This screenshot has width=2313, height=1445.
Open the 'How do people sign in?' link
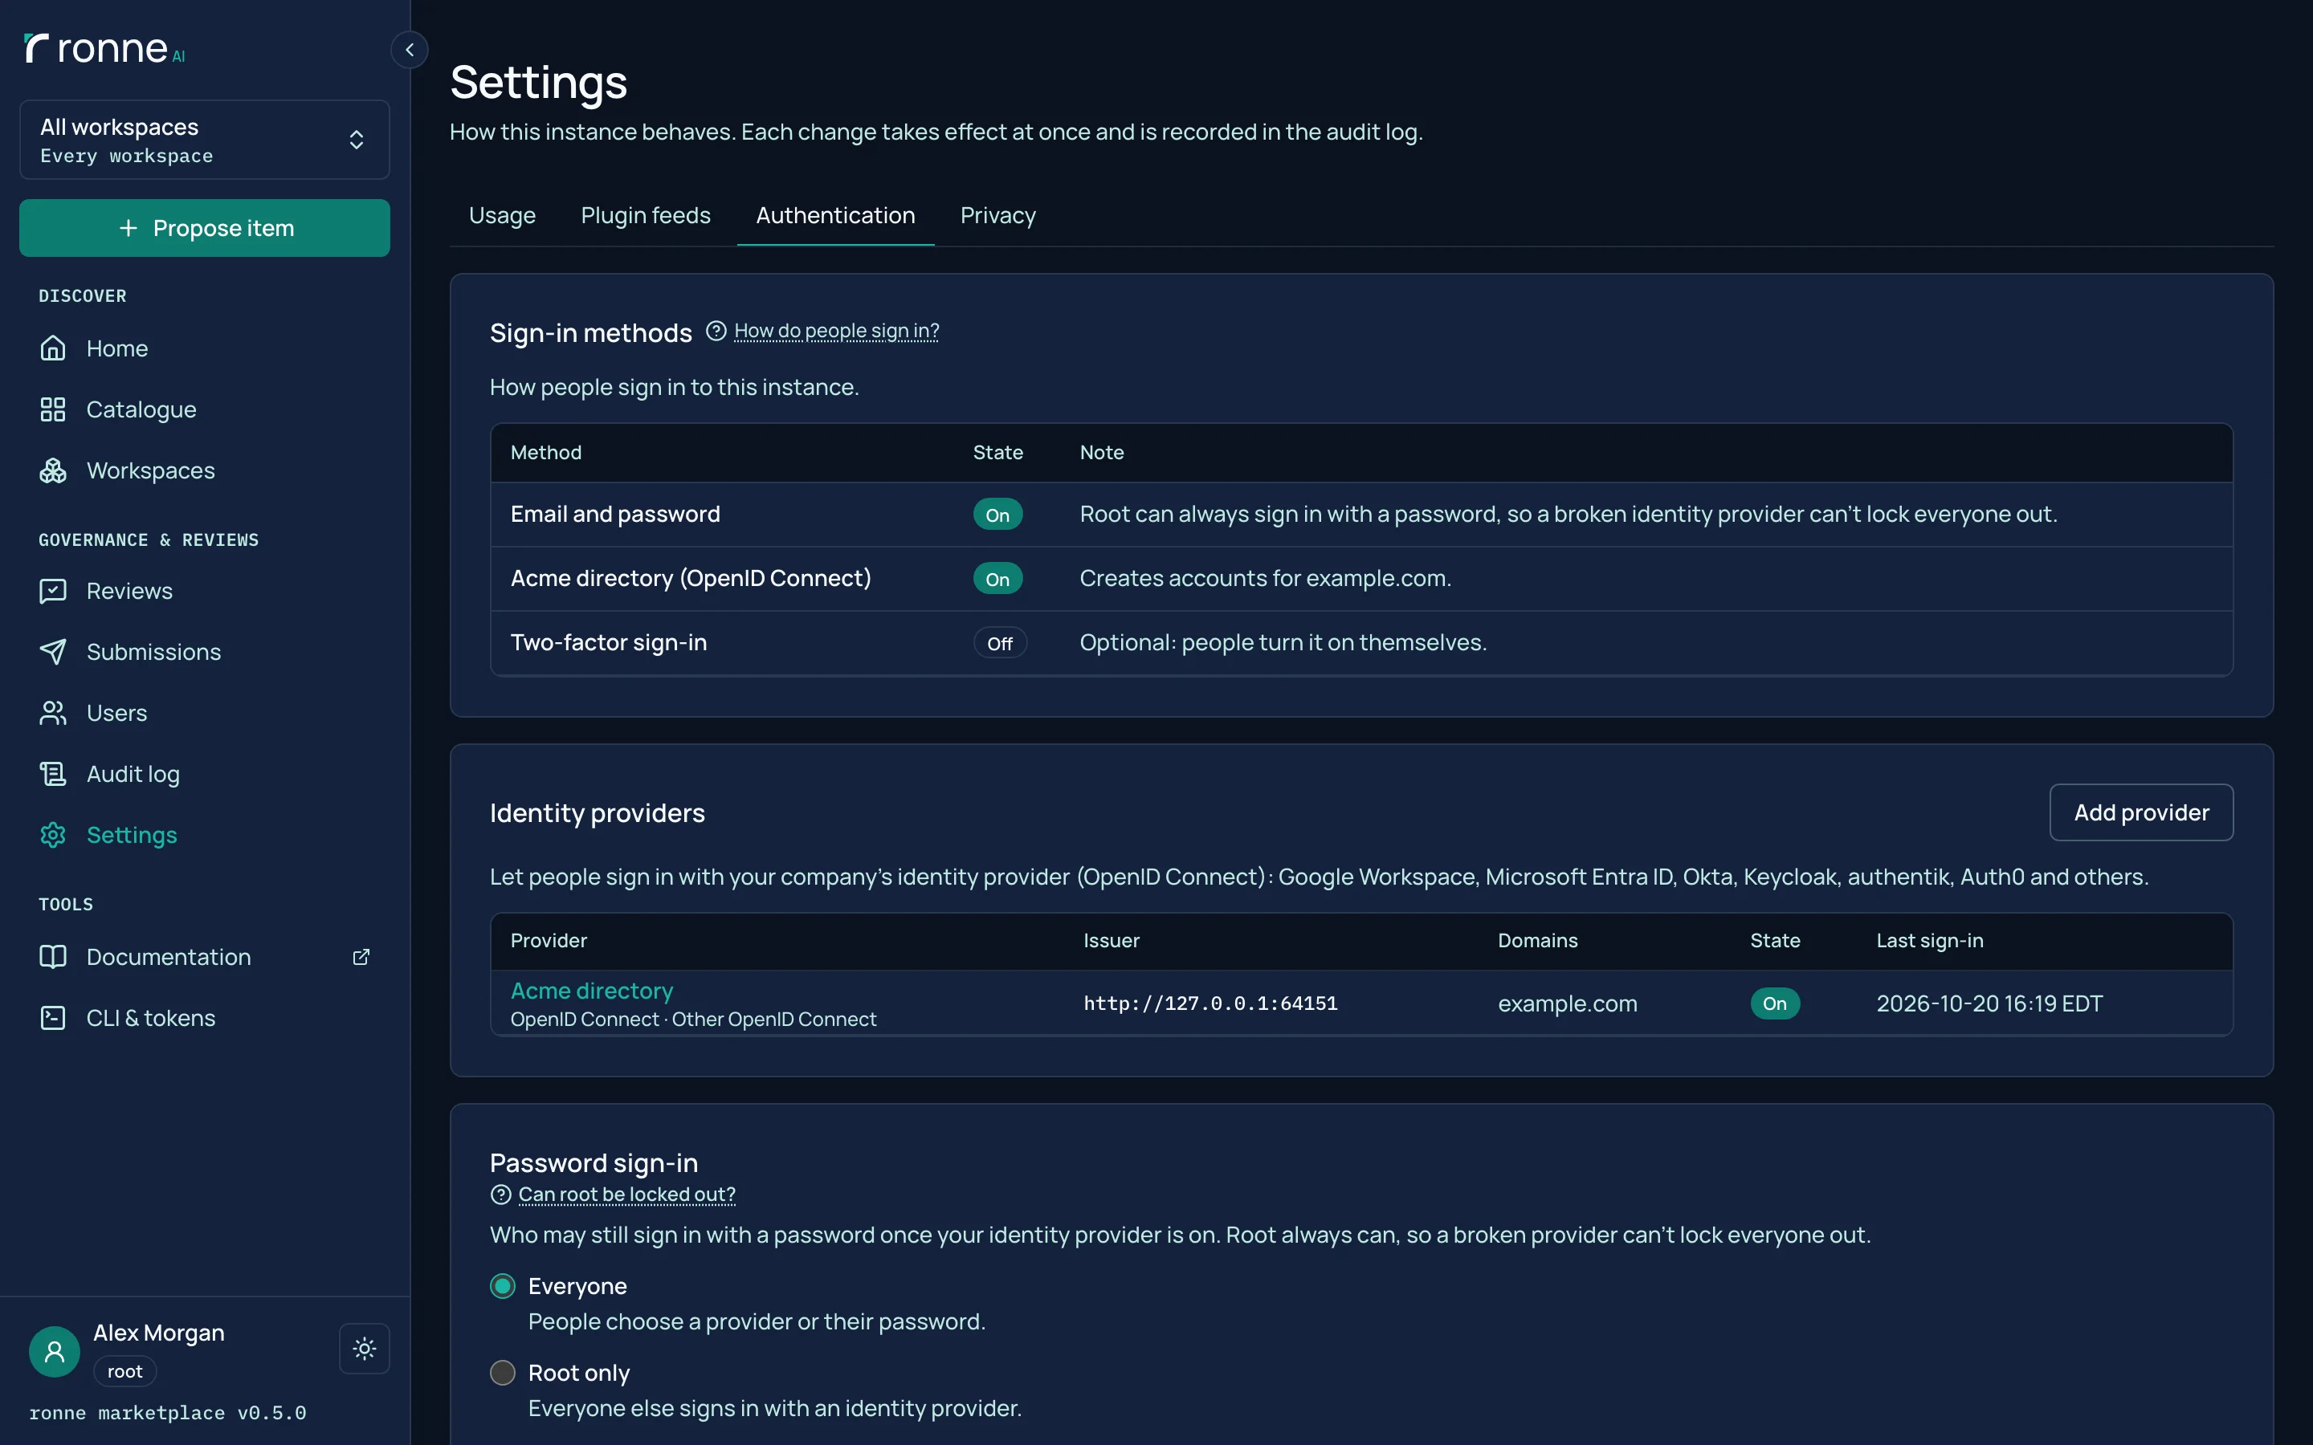[x=836, y=331]
